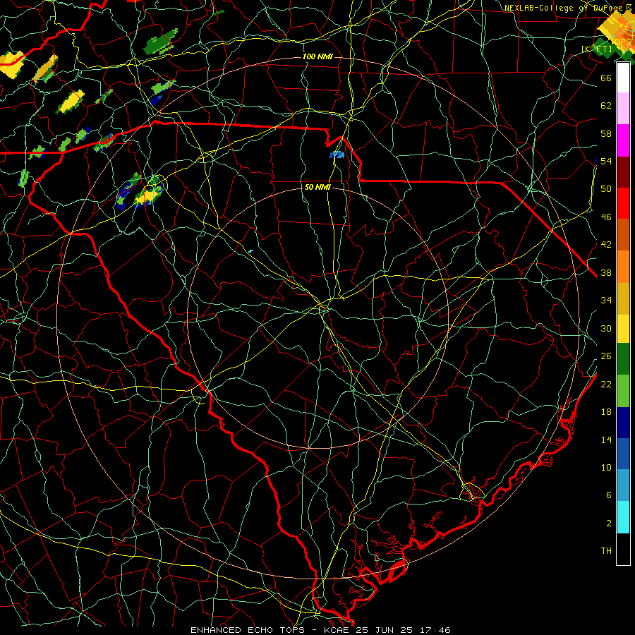Click the '50 NMI' range ring label

click(317, 187)
